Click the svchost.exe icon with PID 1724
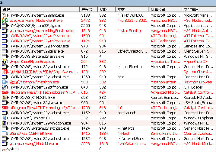 [x=4, y=66]
